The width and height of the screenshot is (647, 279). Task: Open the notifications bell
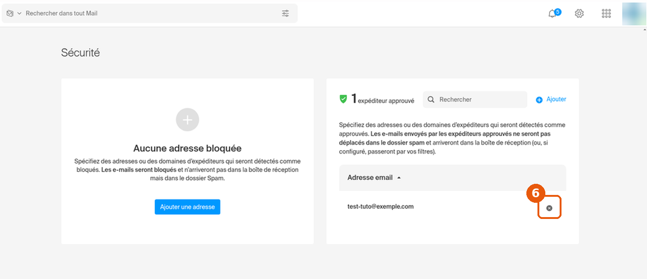(553, 13)
